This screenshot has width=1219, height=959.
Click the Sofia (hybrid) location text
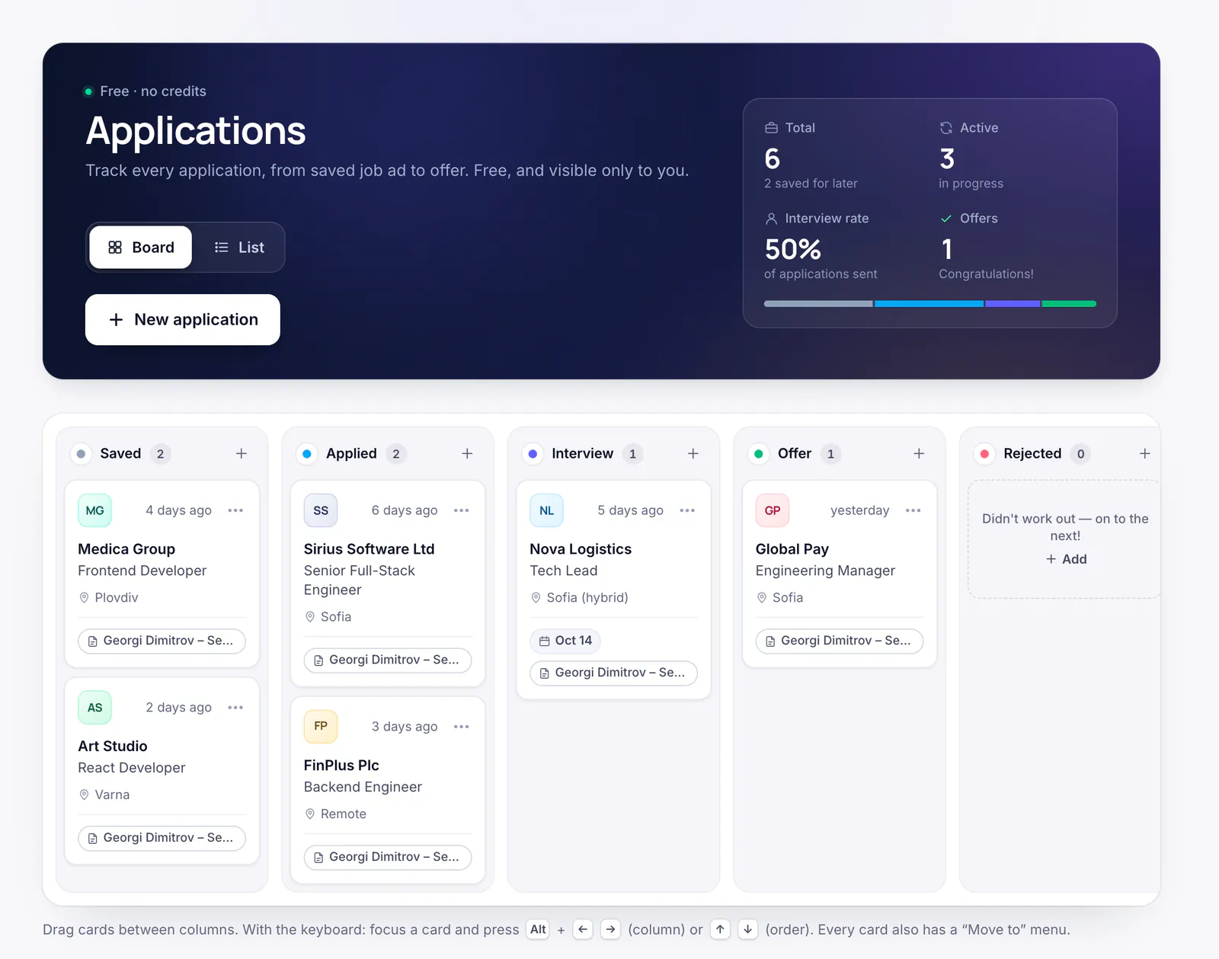point(587,598)
